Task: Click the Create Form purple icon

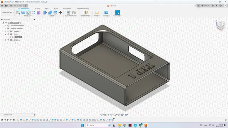Action: click(x=38, y=13)
